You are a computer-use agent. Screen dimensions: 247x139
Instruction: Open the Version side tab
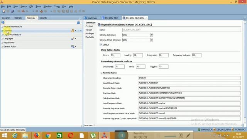click(89, 30)
